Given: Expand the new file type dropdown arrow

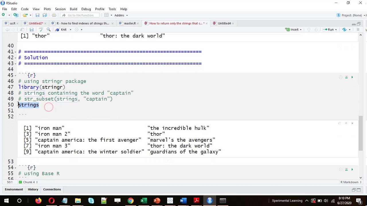Looking at the screenshot, I should [x=9, y=15].
